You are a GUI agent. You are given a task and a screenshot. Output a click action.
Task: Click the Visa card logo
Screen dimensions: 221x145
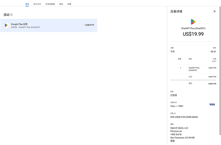pos(212,105)
